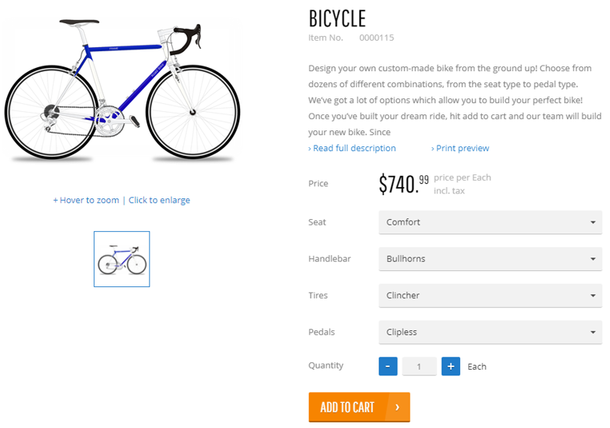Click the BICYCLE product title
The image size is (610, 428).
(337, 18)
